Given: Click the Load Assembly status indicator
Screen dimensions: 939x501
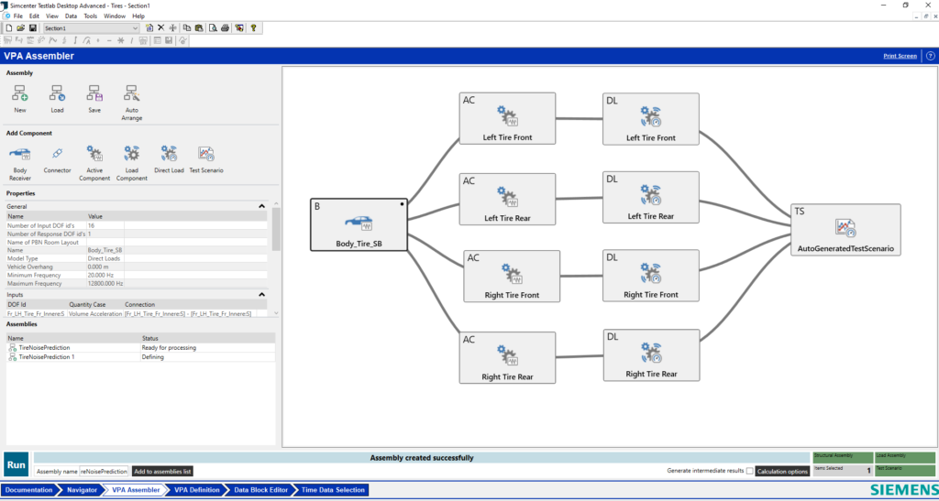Looking at the screenshot, I should pyautogui.click(x=905, y=457).
